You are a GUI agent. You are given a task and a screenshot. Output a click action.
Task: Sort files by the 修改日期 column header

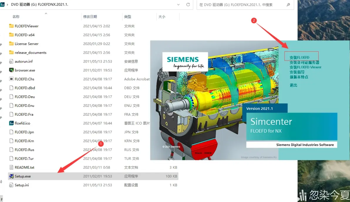pyautogui.click(x=90, y=16)
